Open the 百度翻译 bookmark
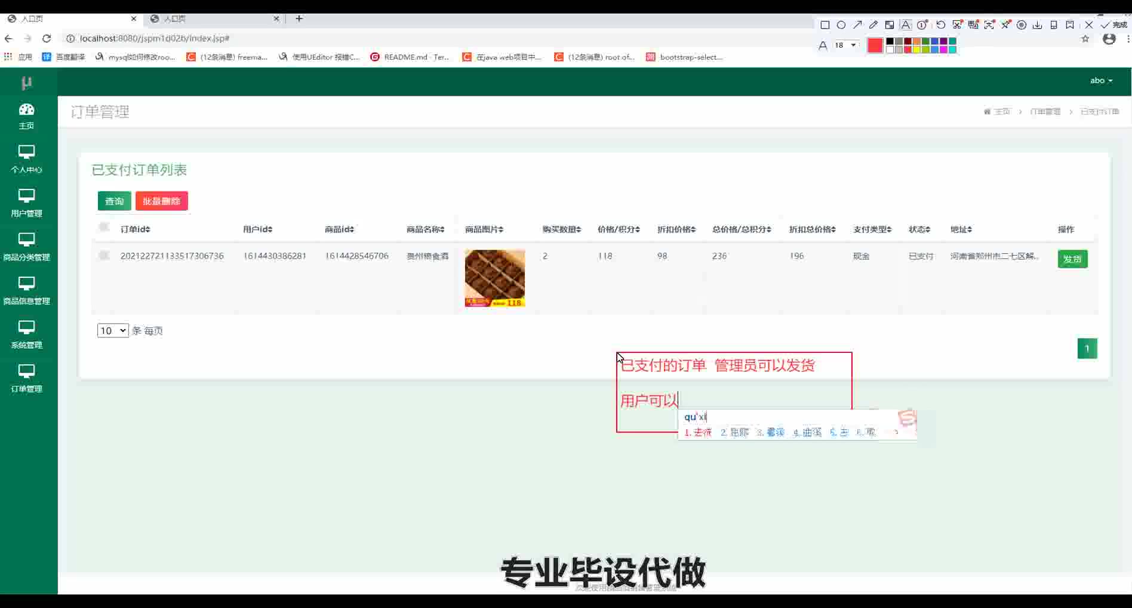The height and width of the screenshot is (608, 1132). 63,57
